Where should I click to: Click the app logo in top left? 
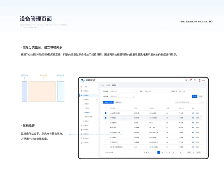click(x=83, y=80)
